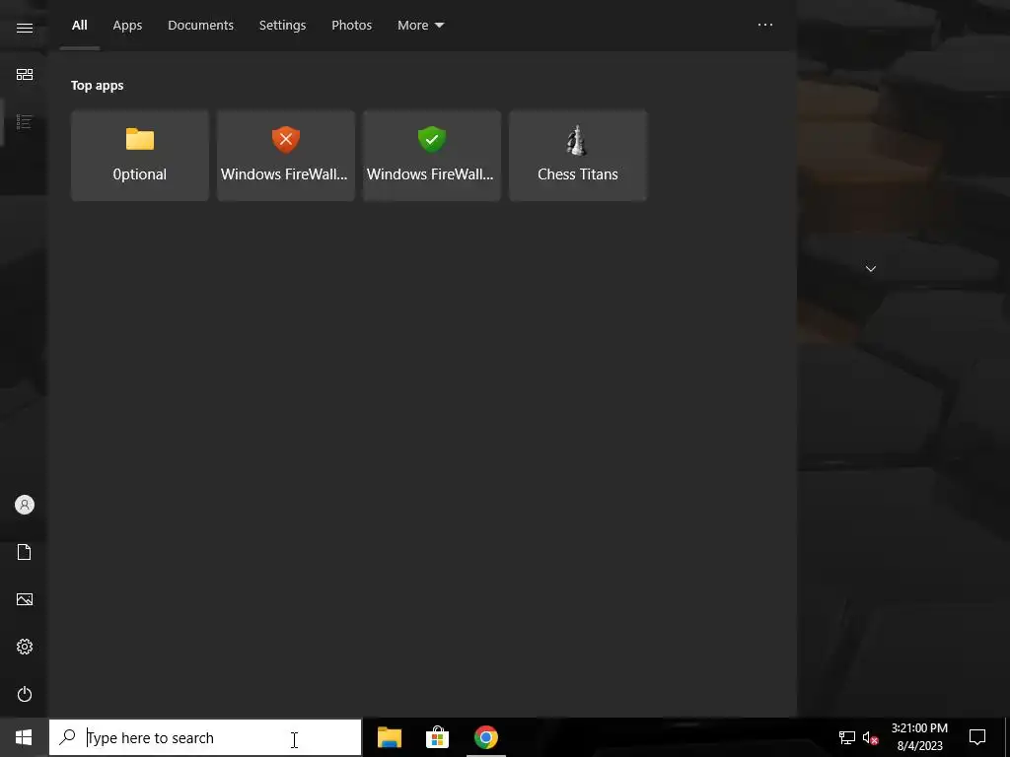Click the Power icon
Screen dimensions: 1010x757
pyautogui.click(x=25, y=694)
